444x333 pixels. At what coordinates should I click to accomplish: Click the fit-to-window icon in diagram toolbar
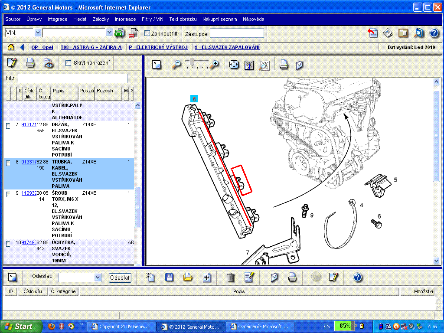click(234, 65)
